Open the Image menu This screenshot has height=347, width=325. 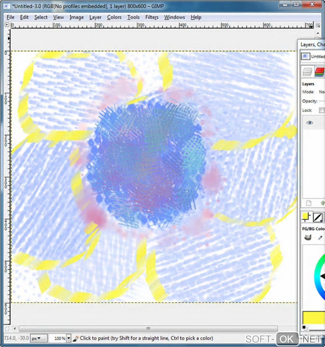76,17
